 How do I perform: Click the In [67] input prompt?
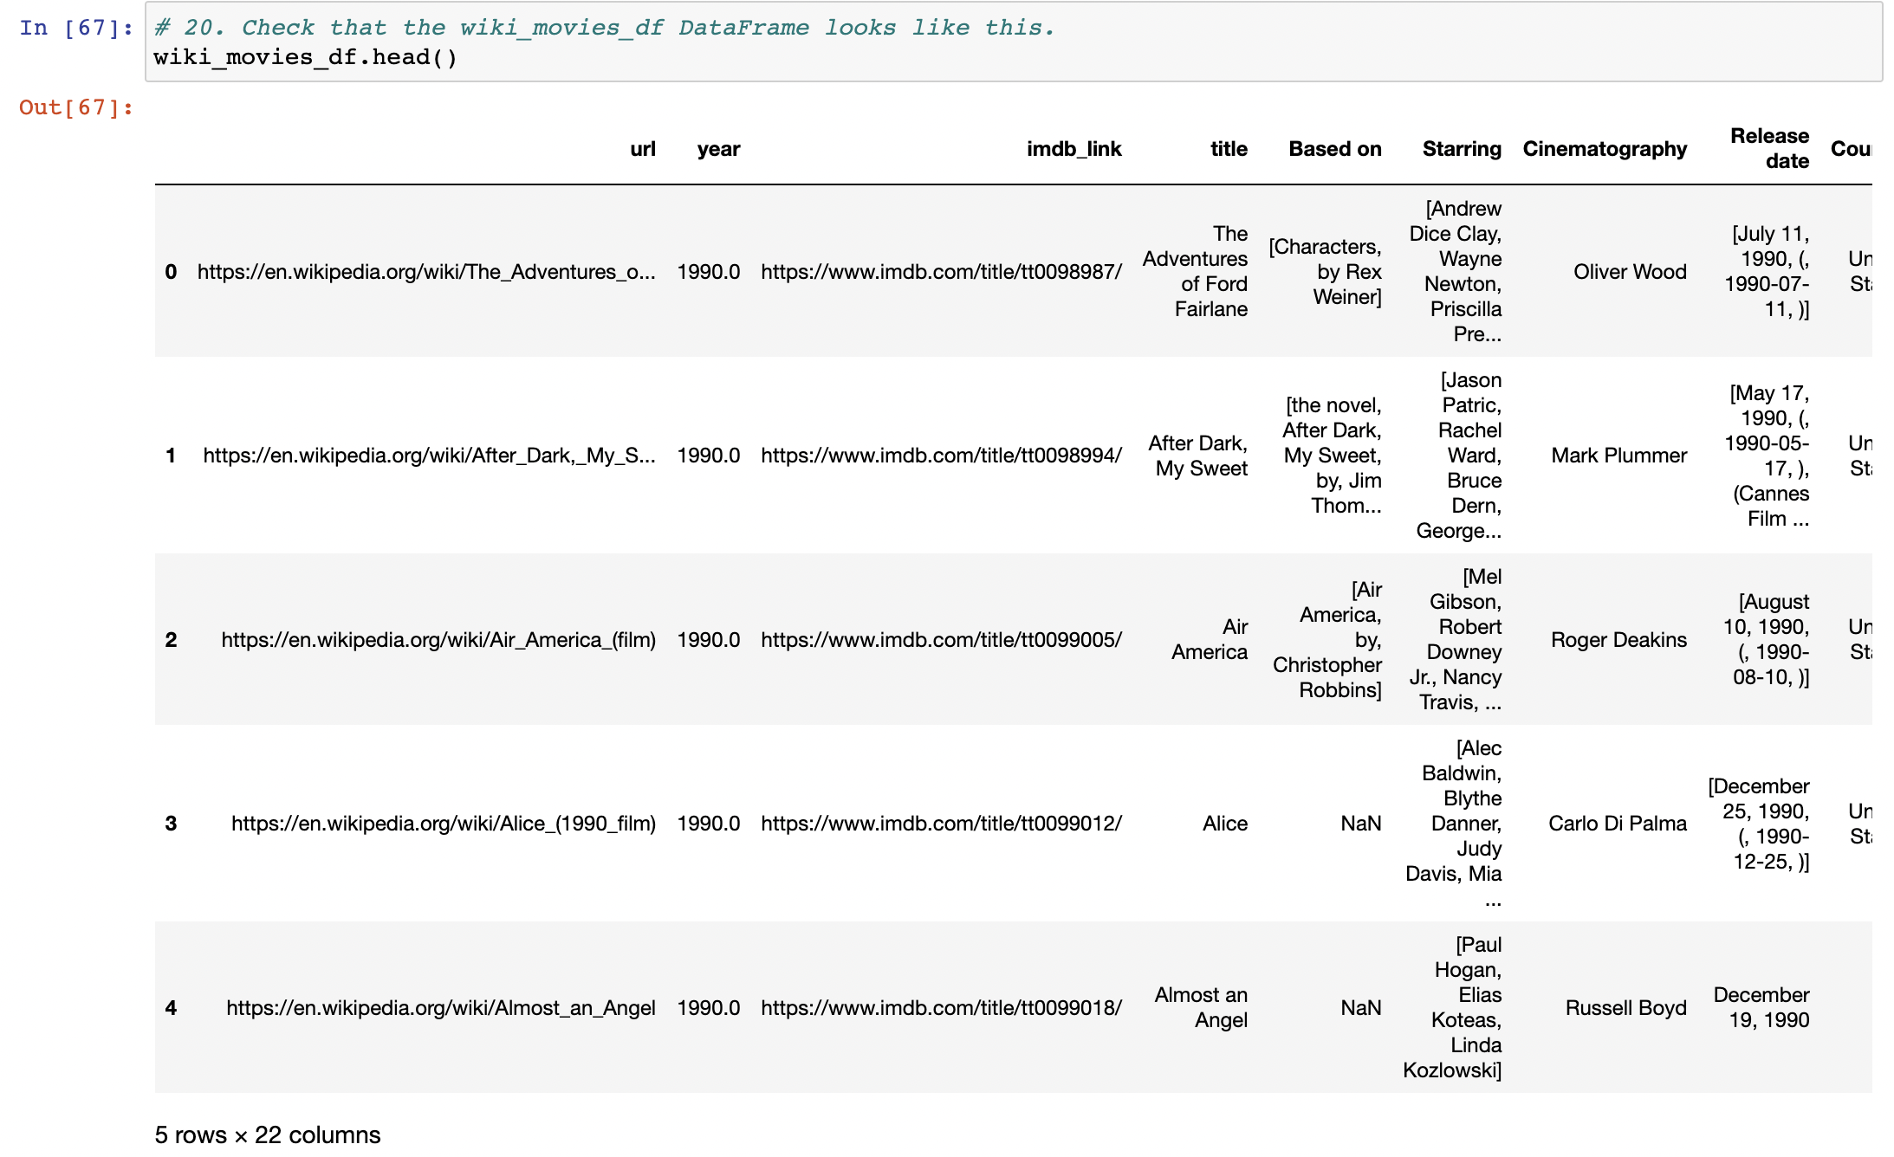click(76, 28)
